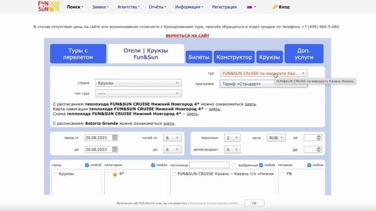Toggle гостиница любая checkbox

pos(261,165)
